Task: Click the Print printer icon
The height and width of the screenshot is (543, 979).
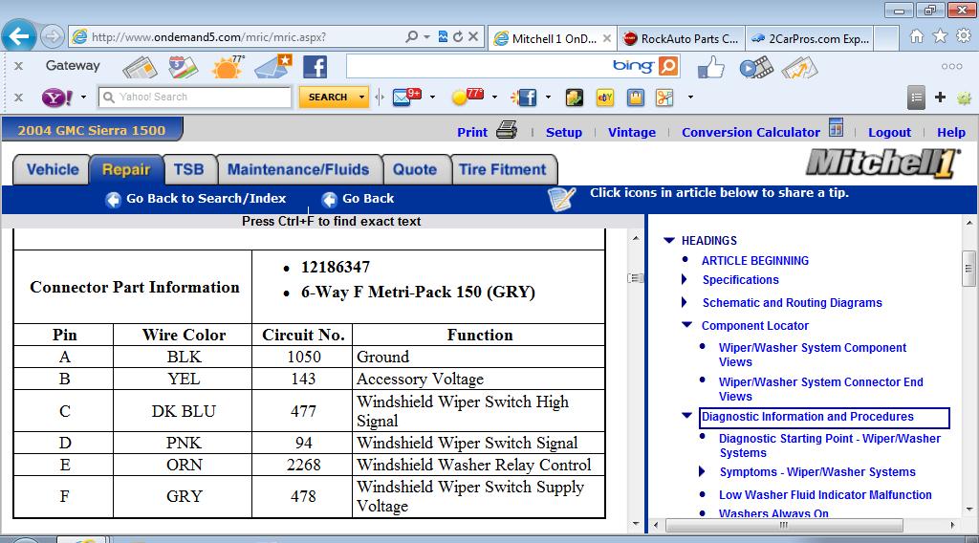Action: point(507,130)
